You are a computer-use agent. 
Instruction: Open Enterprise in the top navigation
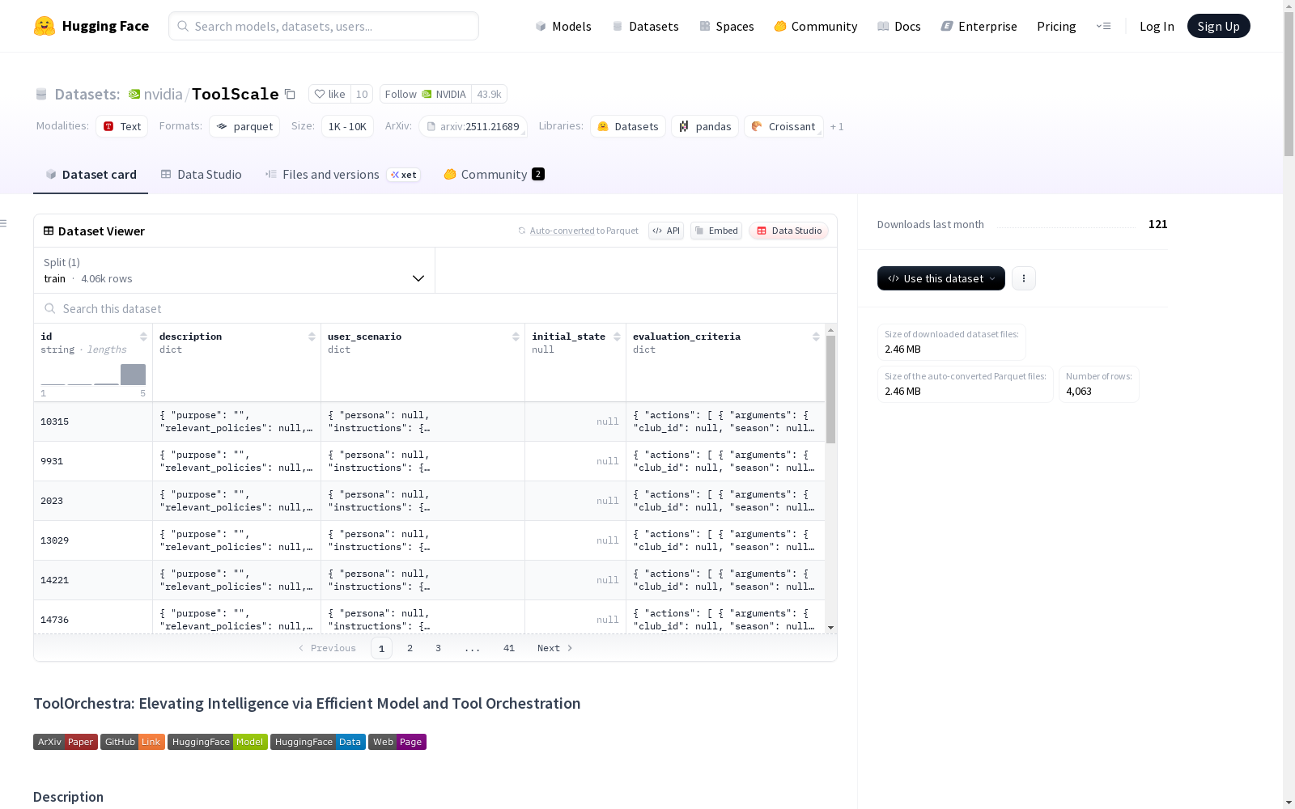coord(979,26)
